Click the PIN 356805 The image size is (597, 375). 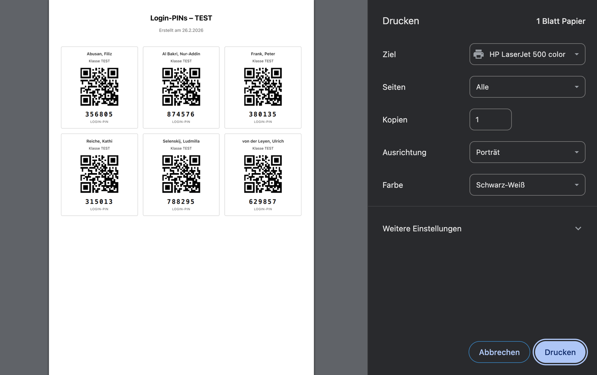coord(99,114)
